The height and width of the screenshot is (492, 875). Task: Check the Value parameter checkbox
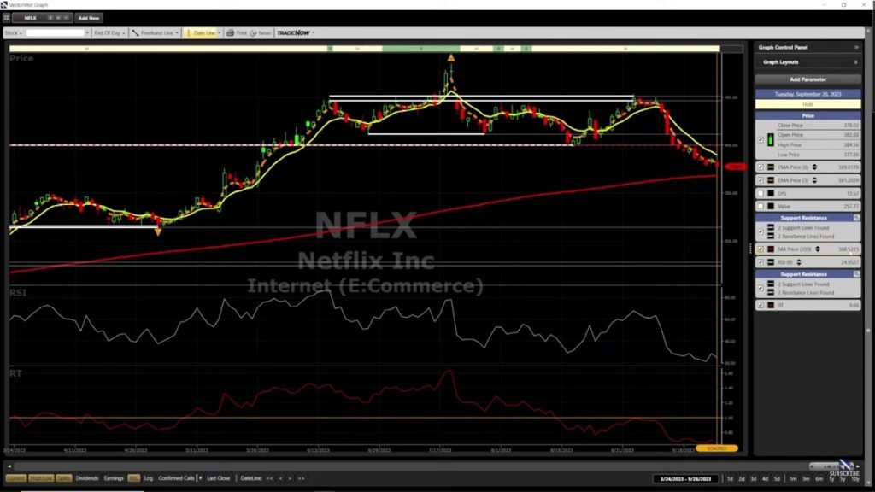[760, 206]
